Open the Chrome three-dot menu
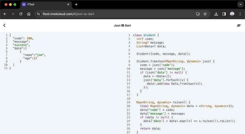Image resolution: width=245 pixels, height=134 pixels. pyautogui.click(x=240, y=14)
